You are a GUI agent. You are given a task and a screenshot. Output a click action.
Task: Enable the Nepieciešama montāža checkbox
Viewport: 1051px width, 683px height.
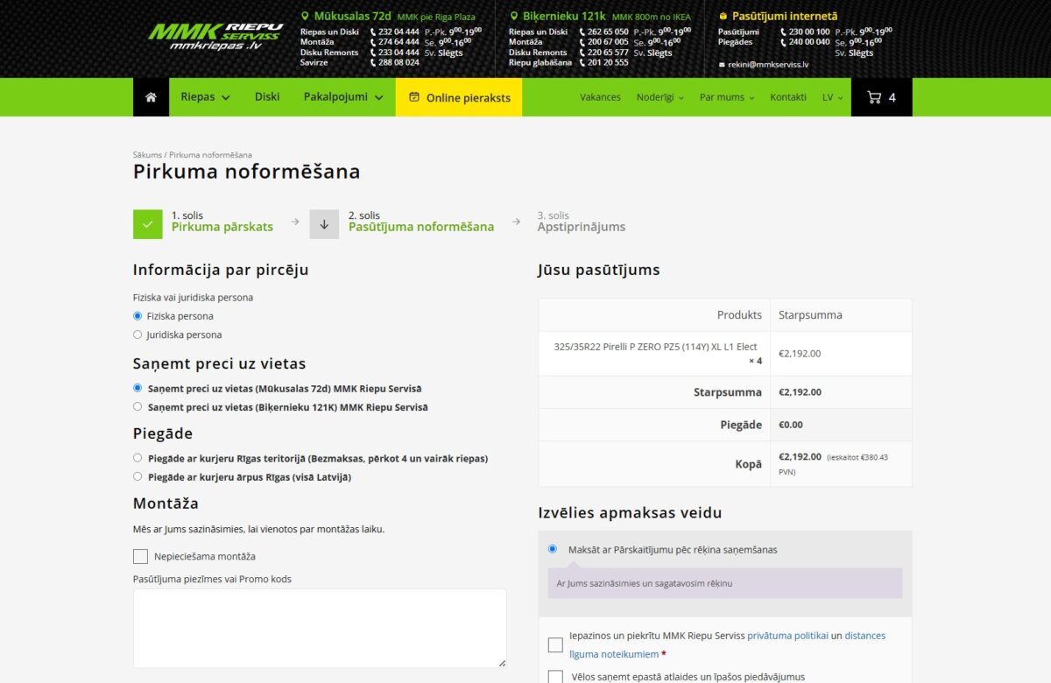[x=140, y=556]
